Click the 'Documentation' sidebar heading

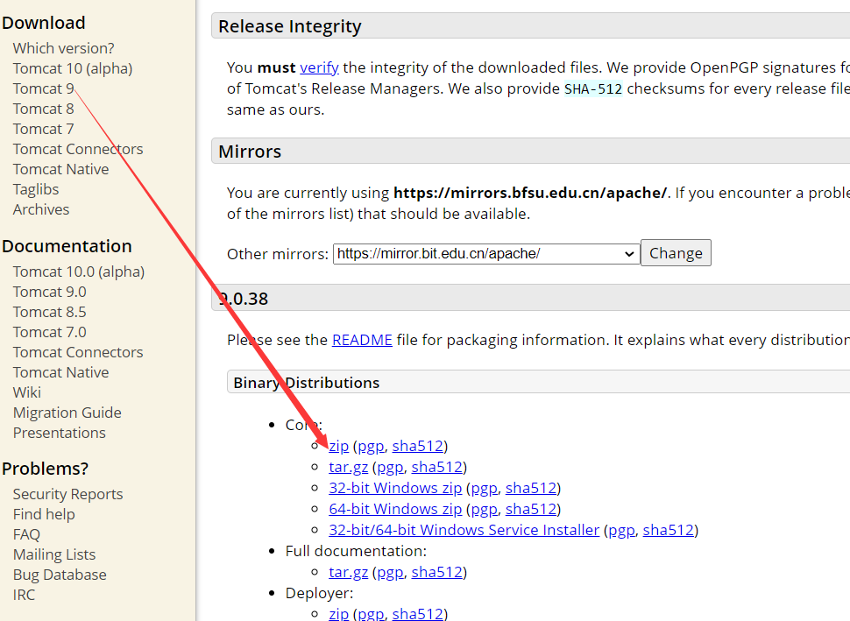tap(67, 246)
